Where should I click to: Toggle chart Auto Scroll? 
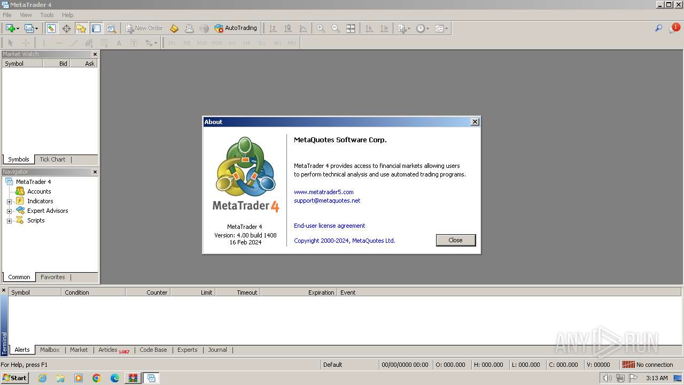coord(369,28)
